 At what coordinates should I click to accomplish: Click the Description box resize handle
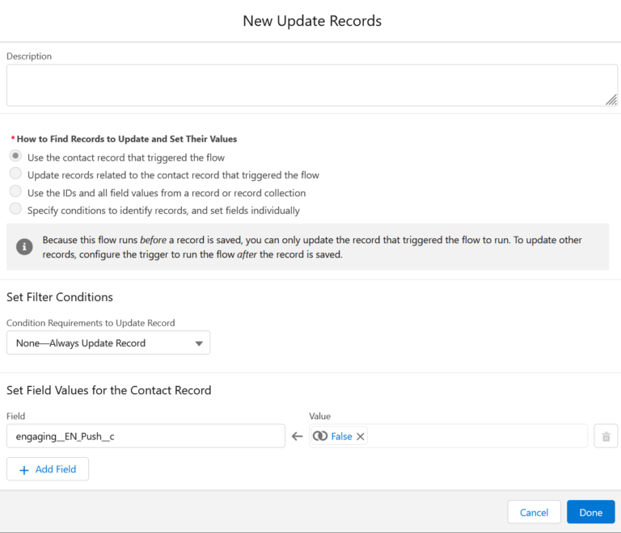(611, 99)
